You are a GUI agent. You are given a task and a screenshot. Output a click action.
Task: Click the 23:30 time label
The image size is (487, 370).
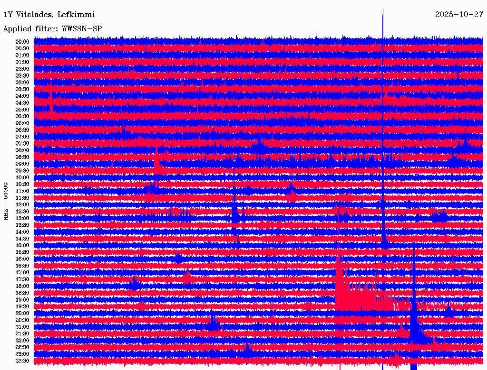tap(22, 361)
